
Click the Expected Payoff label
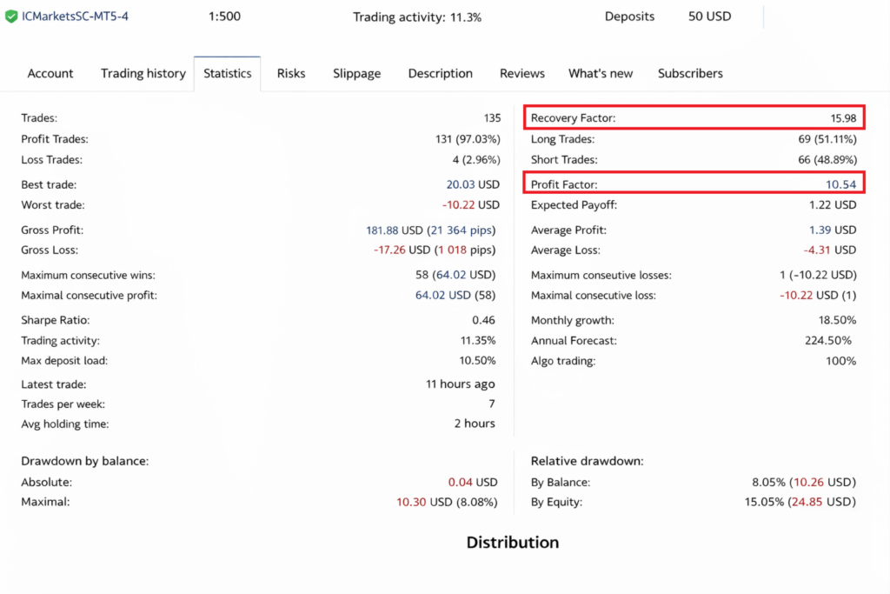(574, 205)
